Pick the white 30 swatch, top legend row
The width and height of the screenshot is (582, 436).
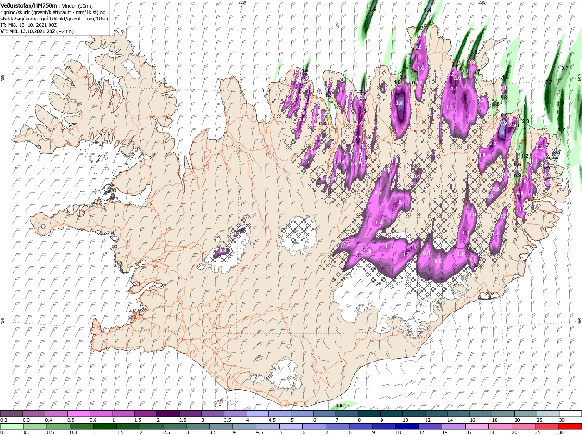pos(570,414)
